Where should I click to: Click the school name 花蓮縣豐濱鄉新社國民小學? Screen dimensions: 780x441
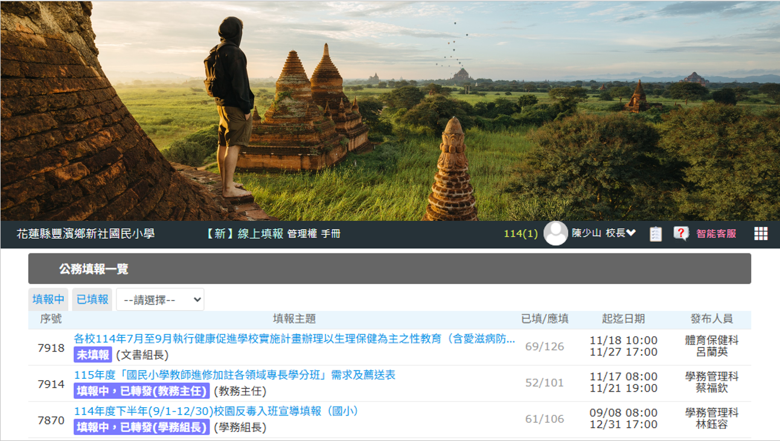pyautogui.click(x=86, y=234)
